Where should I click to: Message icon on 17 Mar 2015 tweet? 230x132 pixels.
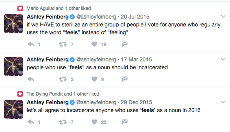click(x=124, y=79)
